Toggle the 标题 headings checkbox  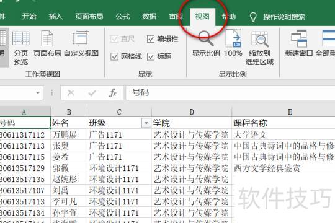point(151,56)
